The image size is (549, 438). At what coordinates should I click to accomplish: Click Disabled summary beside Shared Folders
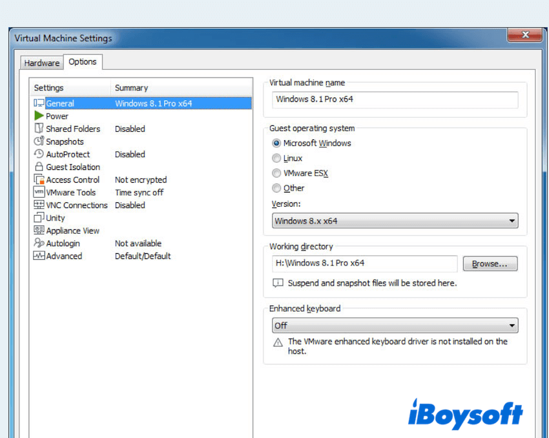click(x=130, y=129)
